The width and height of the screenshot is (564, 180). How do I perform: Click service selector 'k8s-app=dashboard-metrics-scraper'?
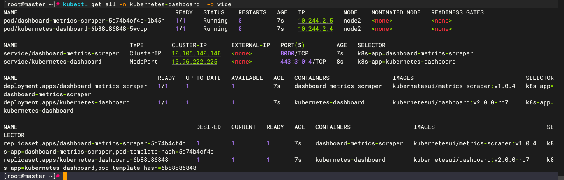415,53
